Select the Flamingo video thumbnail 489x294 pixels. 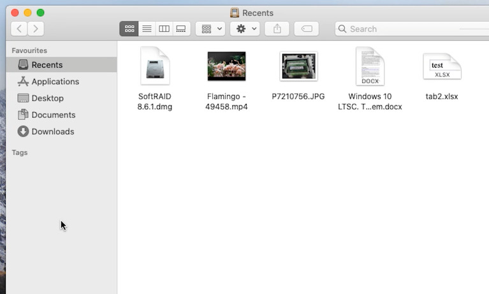pos(227,66)
